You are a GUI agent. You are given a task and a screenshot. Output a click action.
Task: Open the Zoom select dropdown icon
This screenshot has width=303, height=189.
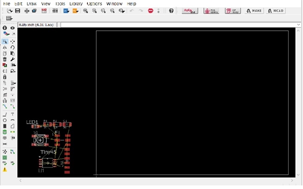pos(122,11)
